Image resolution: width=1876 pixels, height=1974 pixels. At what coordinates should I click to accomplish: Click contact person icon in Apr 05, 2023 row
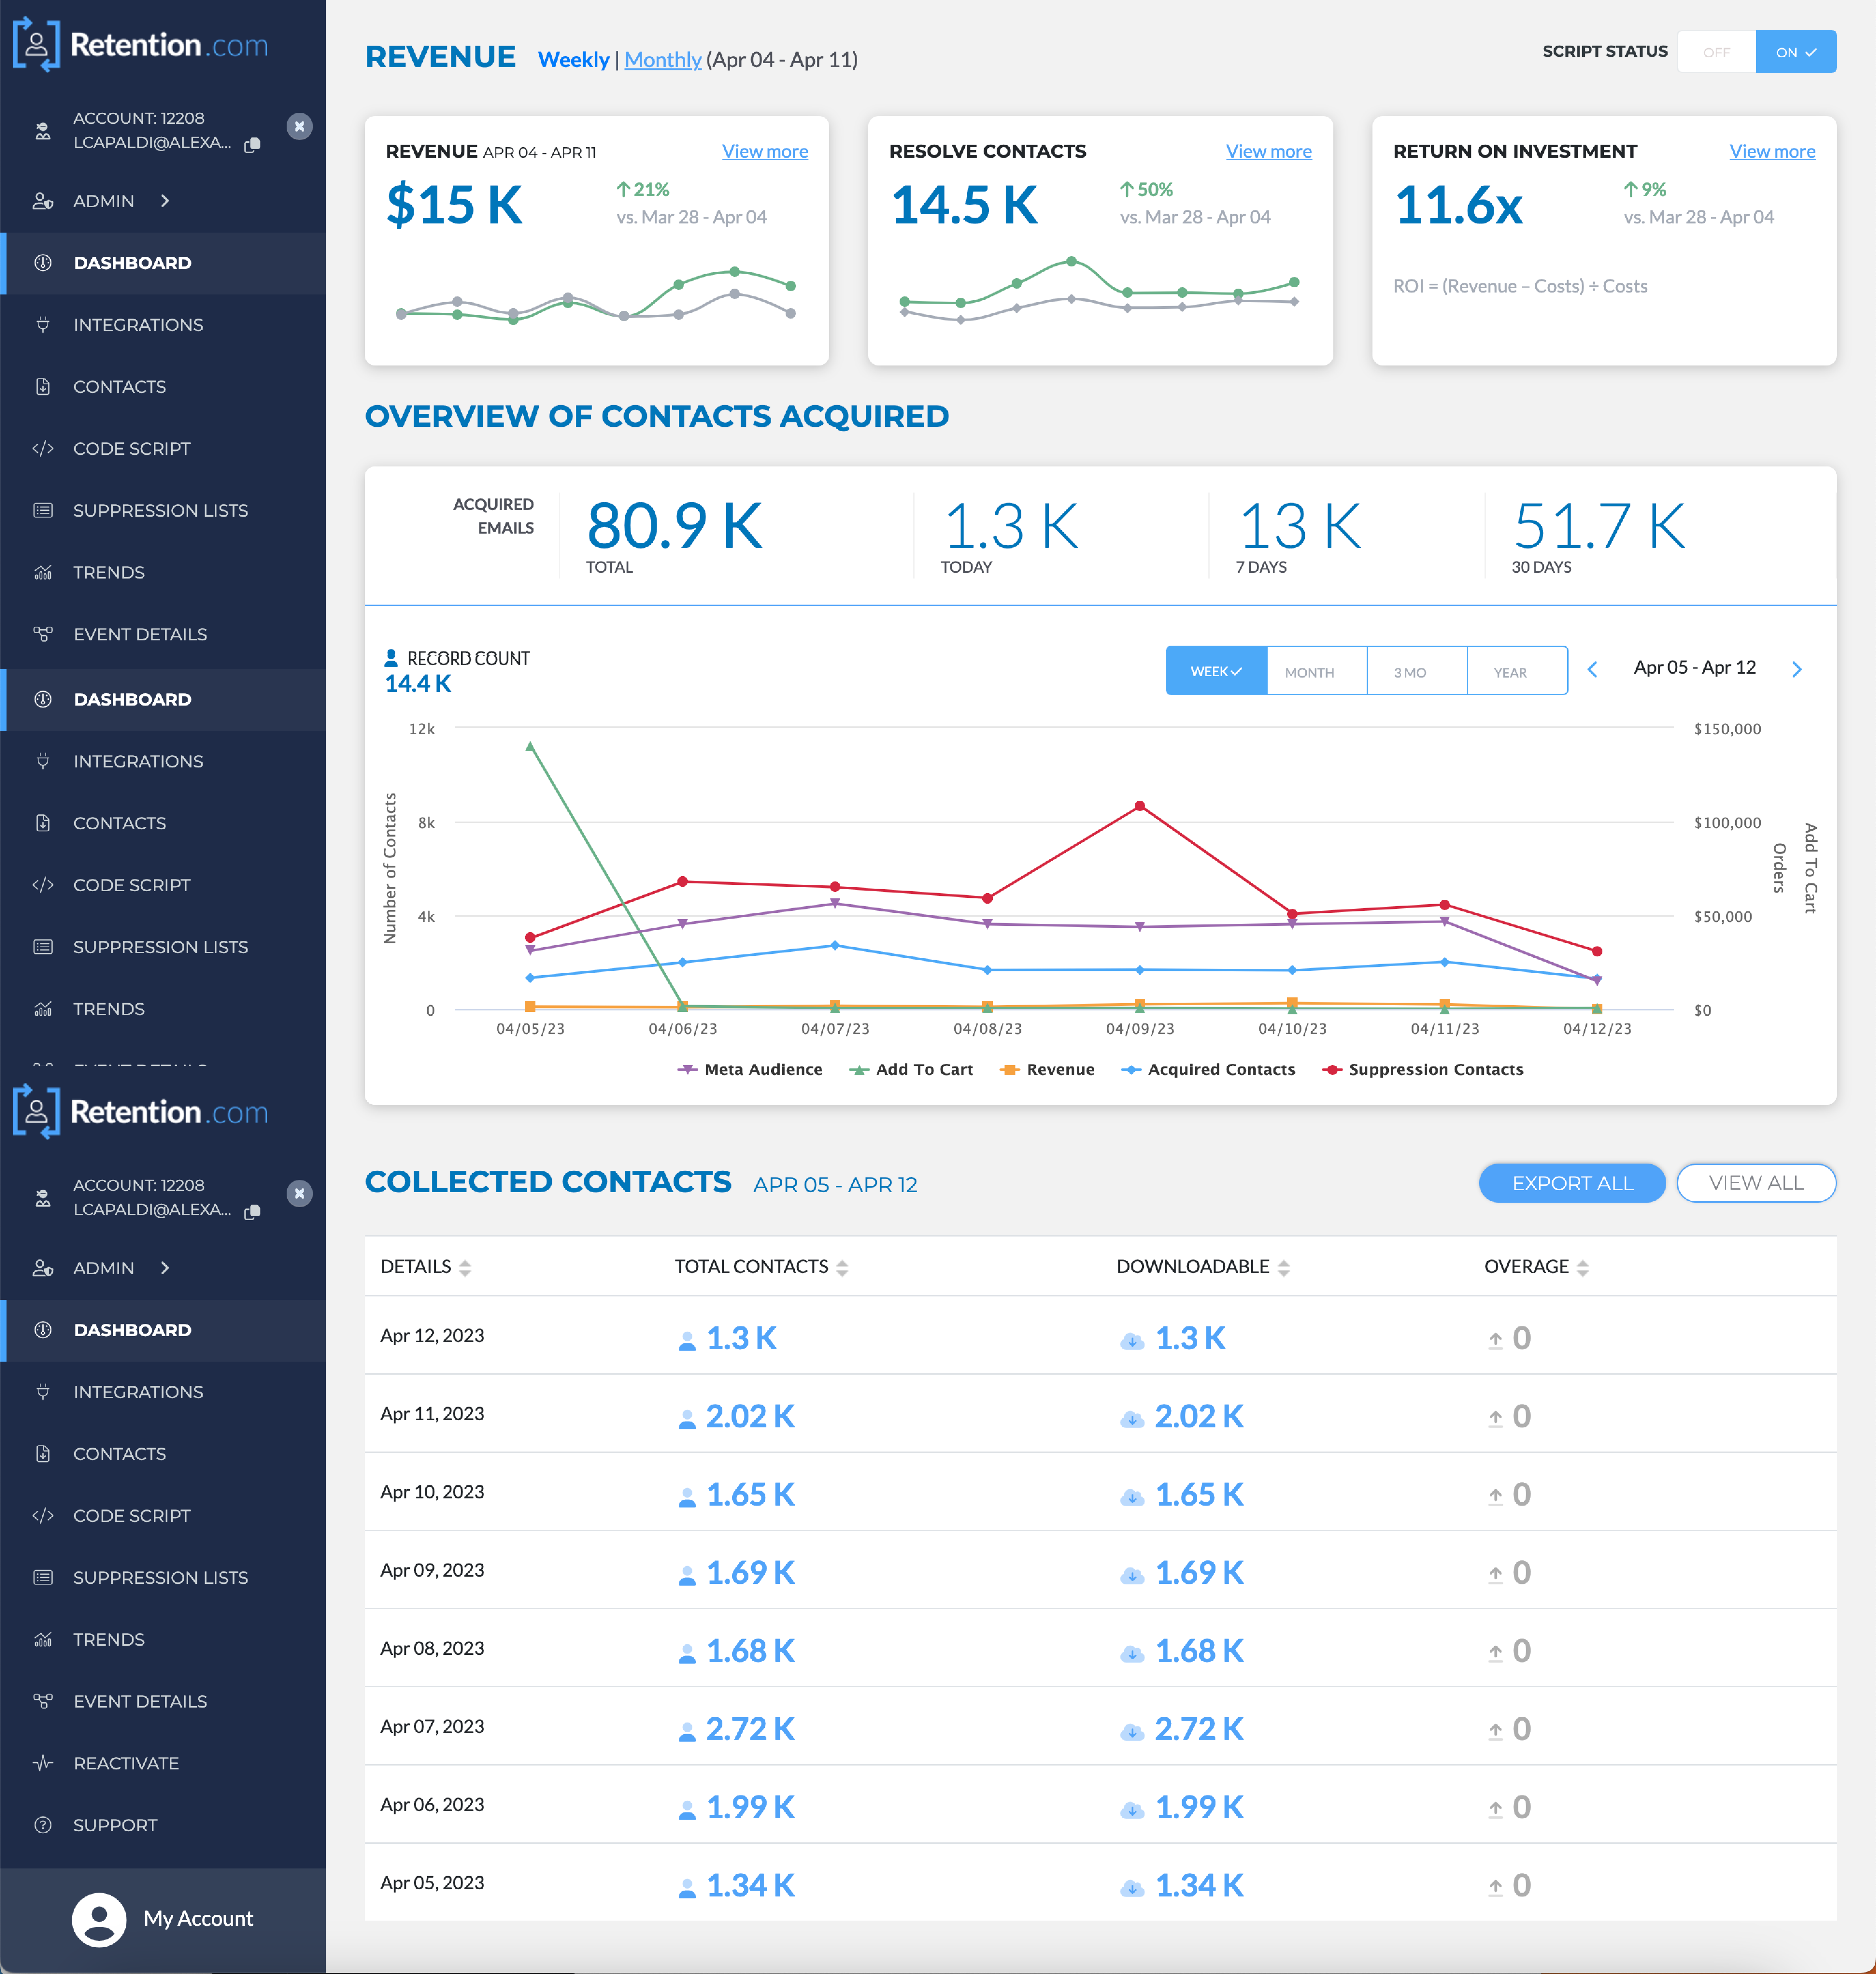pos(687,1888)
